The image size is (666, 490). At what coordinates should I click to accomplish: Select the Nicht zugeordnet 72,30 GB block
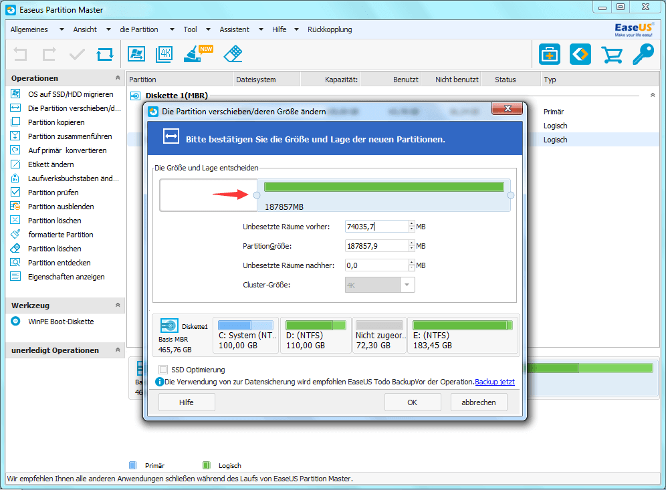click(x=379, y=336)
